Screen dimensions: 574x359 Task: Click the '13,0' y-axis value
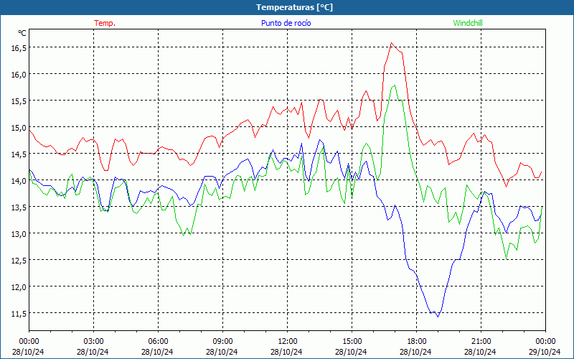point(19,234)
